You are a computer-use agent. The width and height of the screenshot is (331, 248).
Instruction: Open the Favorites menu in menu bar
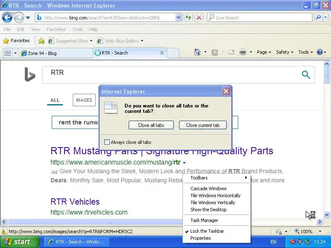point(56,29)
